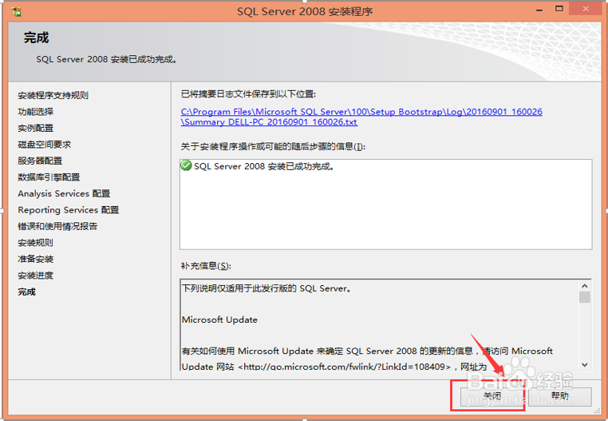
Task: Maximize the setup window
Action: [559, 9]
